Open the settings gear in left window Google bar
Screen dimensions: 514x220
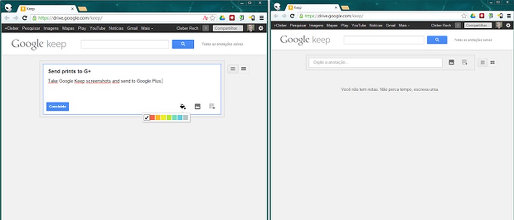pos(261,28)
